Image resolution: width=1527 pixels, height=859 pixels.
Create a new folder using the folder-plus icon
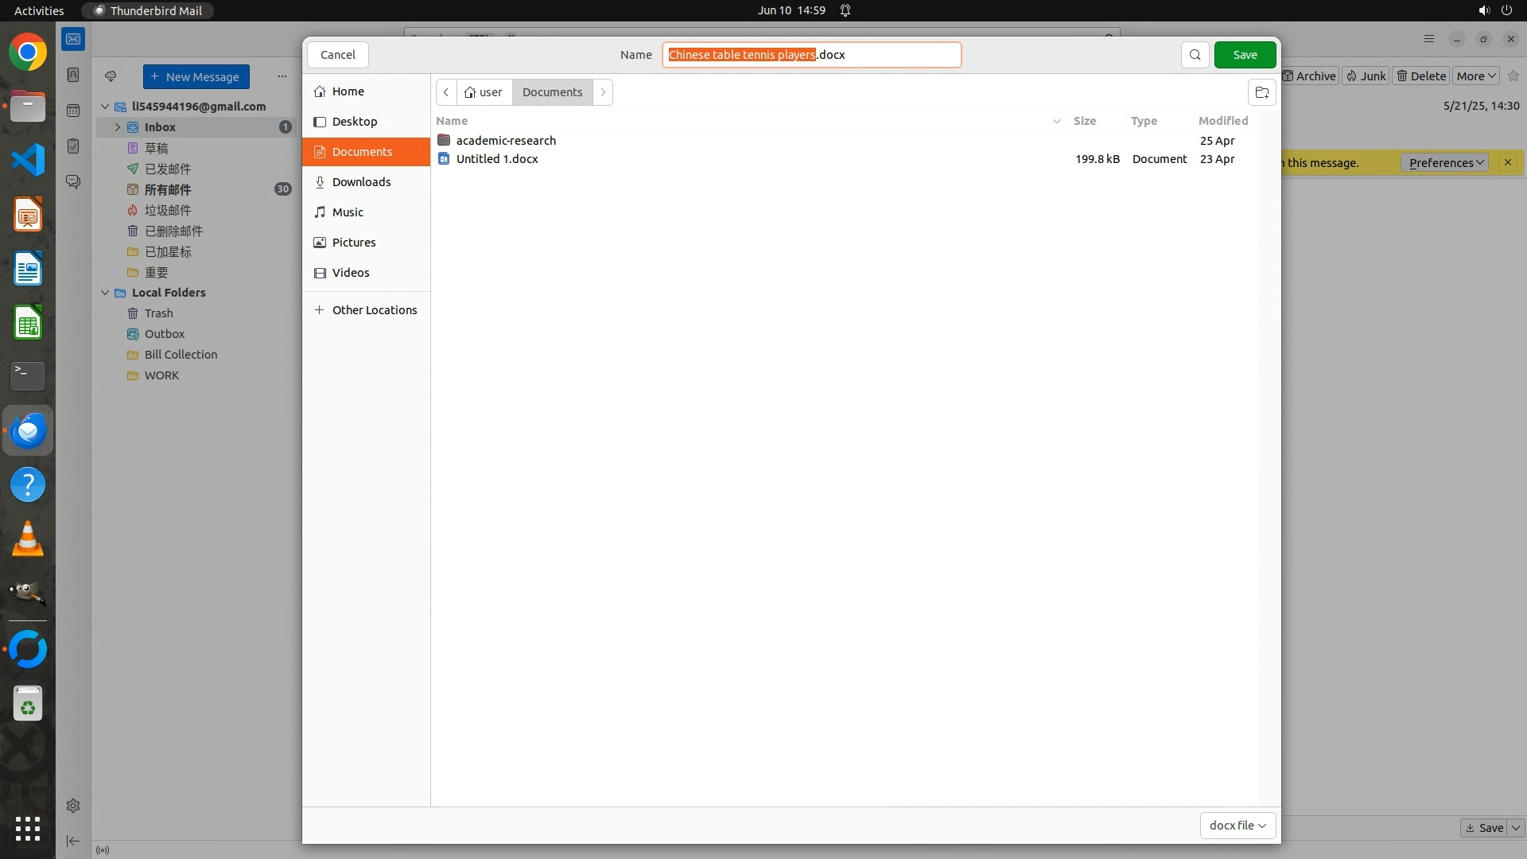click(1261, 92)
